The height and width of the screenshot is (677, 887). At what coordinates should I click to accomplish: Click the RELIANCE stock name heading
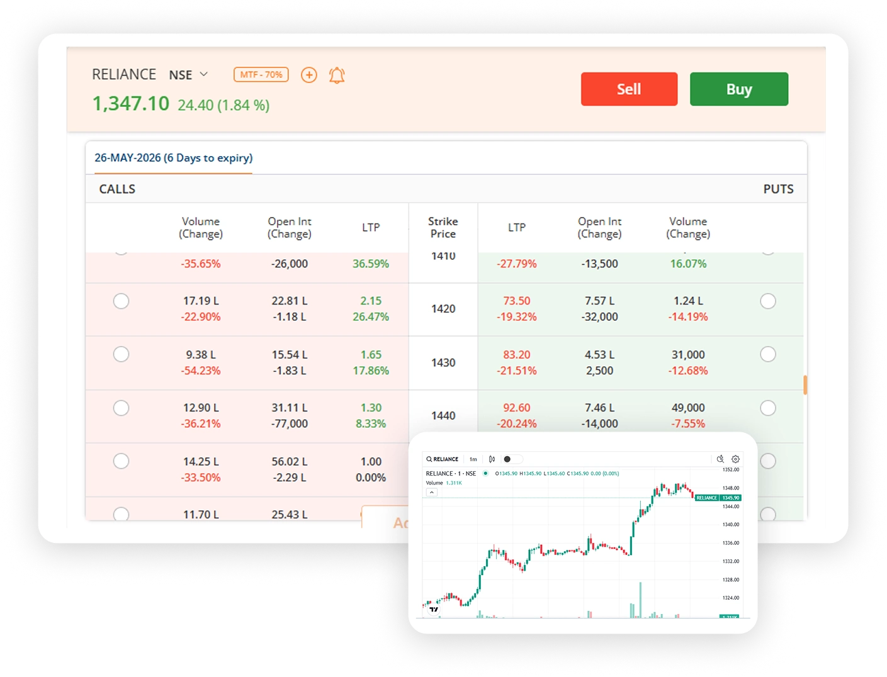pyautogui.click(x=124, y=74)
